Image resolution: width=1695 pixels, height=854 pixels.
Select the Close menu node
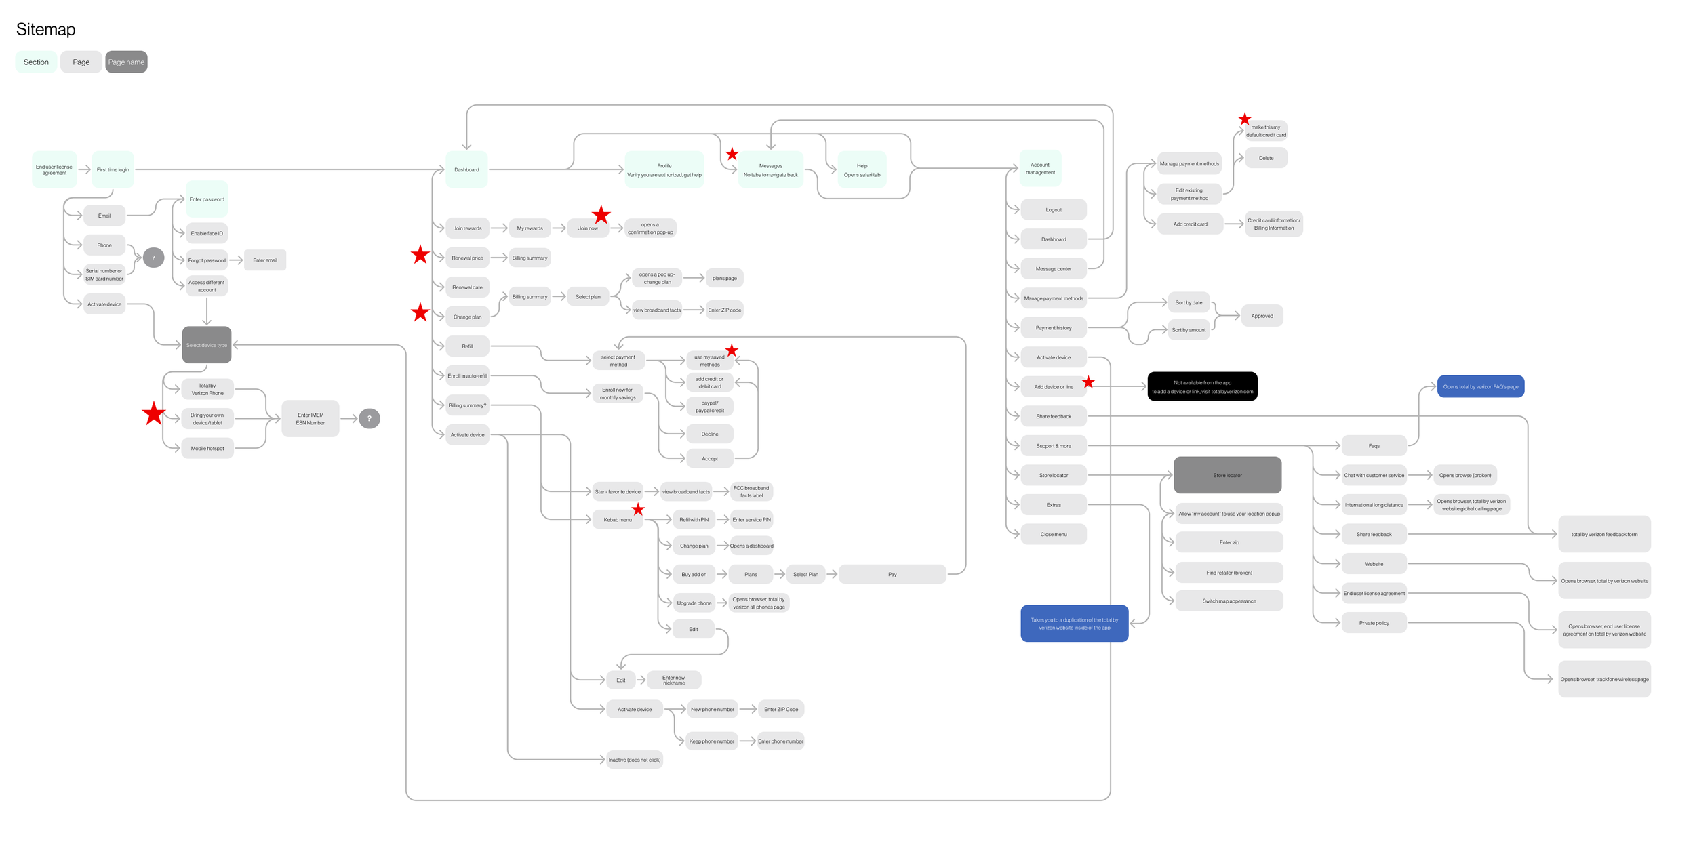click(x=1054, y=534)
